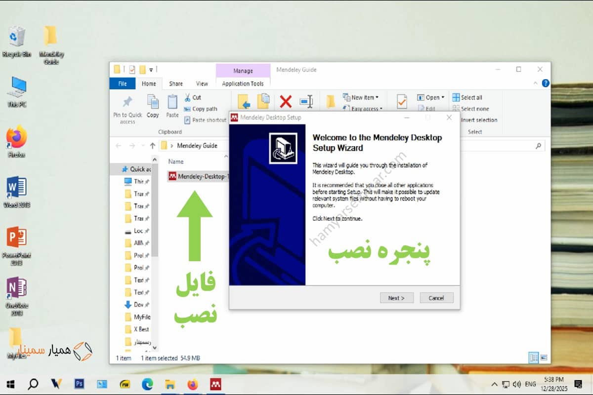Open the Windows Start menu
The height and width of the screenshot is (395, 593).
11,384
